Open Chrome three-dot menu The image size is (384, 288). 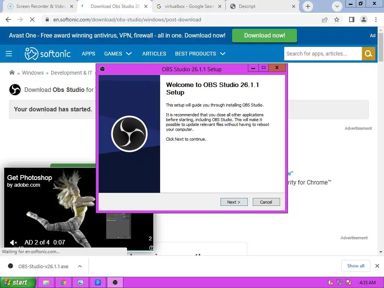click(376, 19)
